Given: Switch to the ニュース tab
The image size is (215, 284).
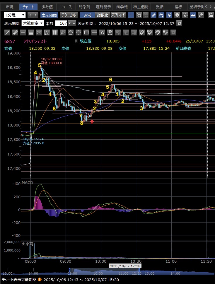Looking at the screenshot, I should coord(66,6).
